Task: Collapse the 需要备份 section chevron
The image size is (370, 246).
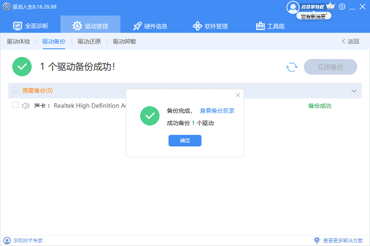Action: pos(354,90)
